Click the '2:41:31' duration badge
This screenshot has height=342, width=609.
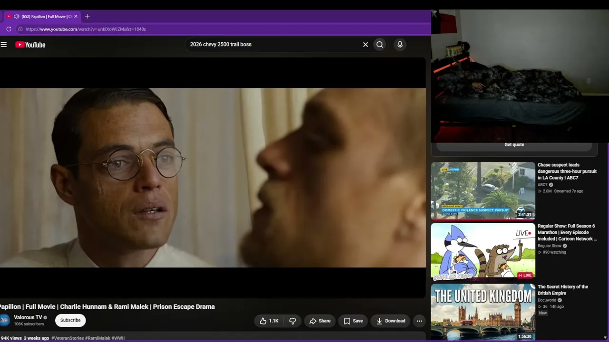[x=525, y=215]
